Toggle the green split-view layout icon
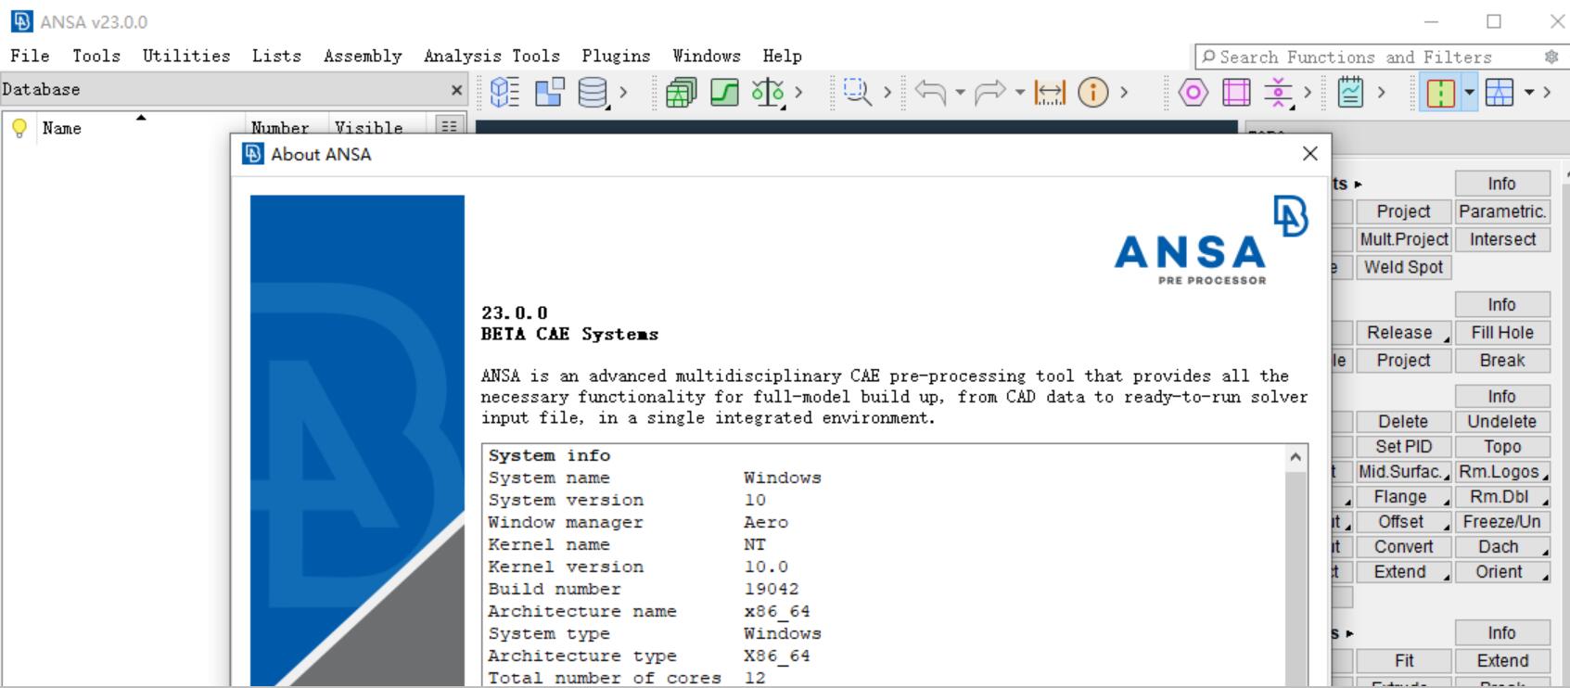1570x688 pixels. pyautogui.click(x=1440, y=92)
